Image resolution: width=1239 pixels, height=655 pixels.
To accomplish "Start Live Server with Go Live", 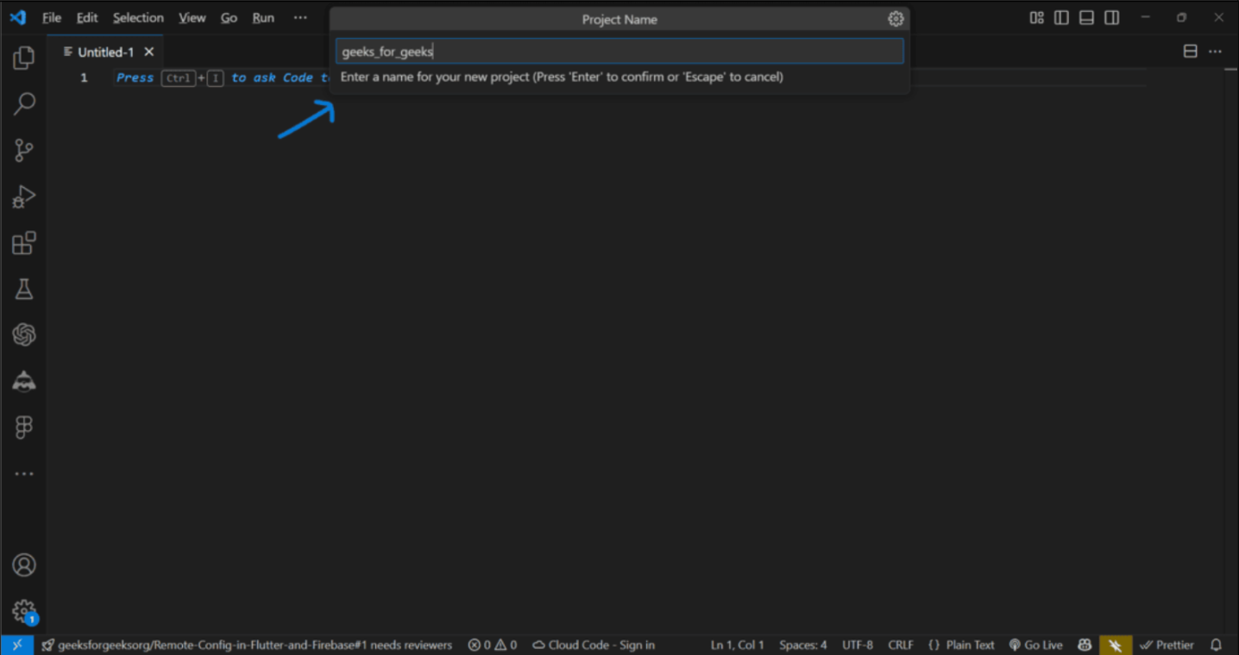I will tap(1035, 645).
